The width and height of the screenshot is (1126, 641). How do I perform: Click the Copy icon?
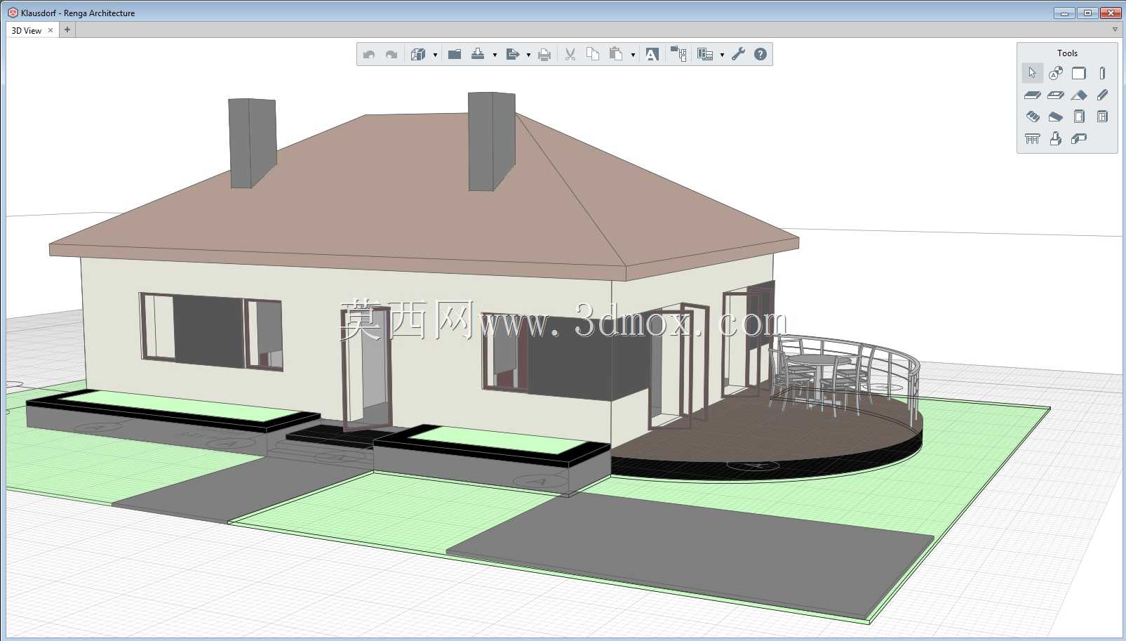coord(593,54)
